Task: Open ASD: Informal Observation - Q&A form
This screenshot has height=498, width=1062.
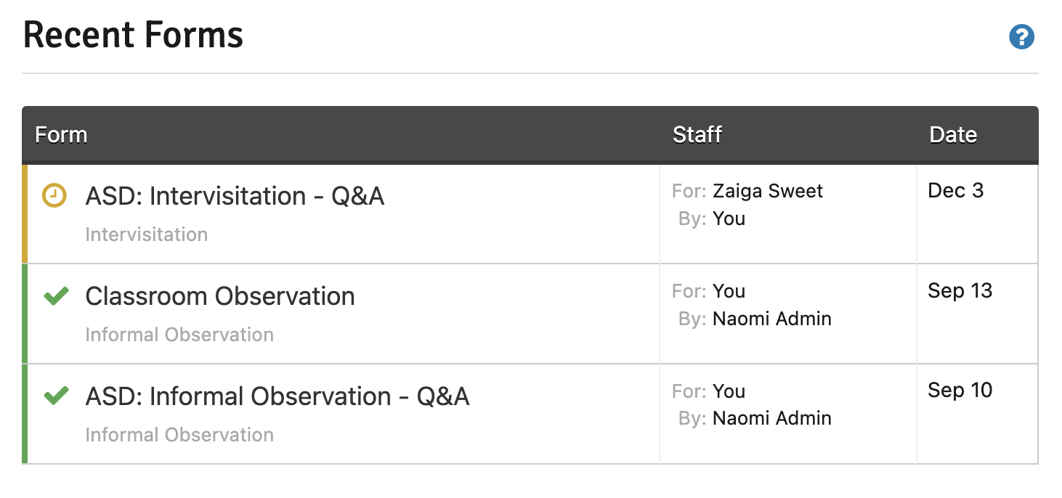Action: coord(277,396)
